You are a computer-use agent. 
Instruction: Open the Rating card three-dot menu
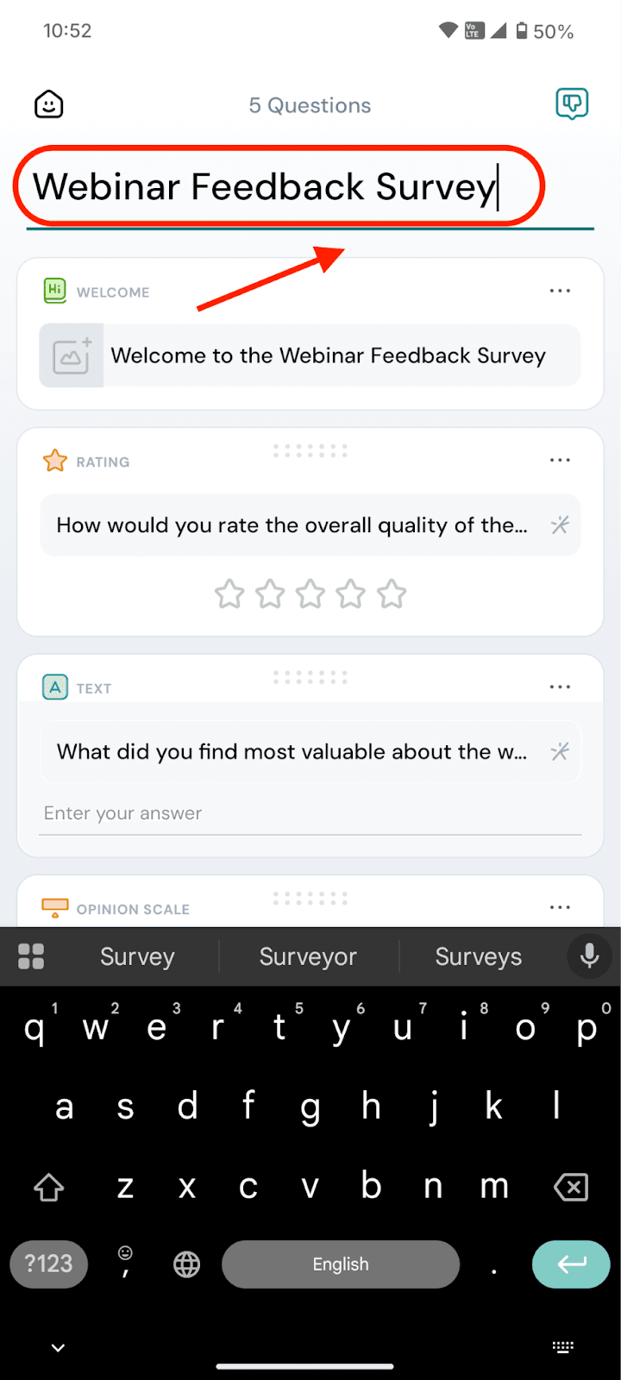coord(560,461)
